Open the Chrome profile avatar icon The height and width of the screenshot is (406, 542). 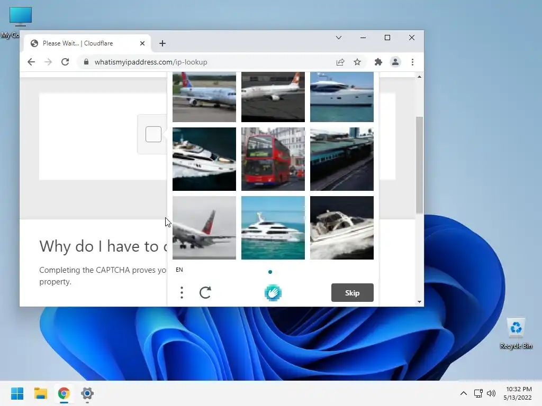[395, 62]
